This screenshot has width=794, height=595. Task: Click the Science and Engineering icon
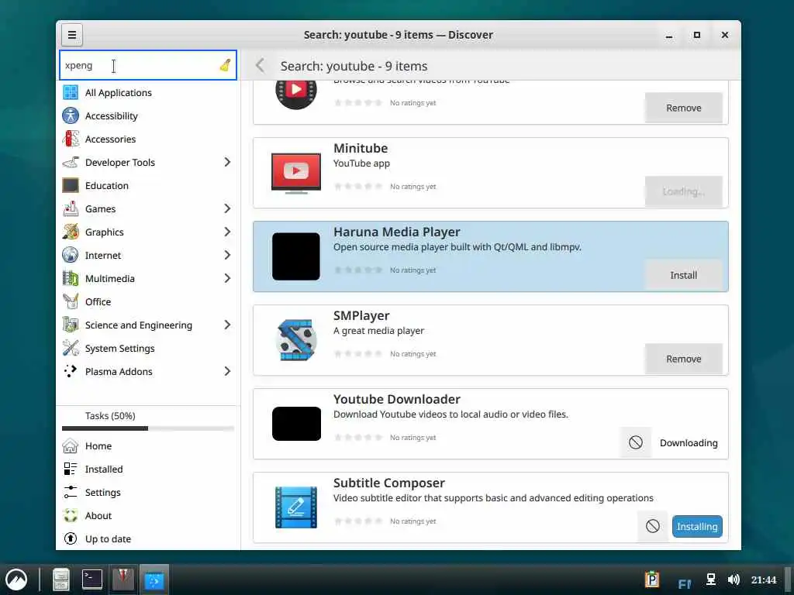click(x=71, y=325)
